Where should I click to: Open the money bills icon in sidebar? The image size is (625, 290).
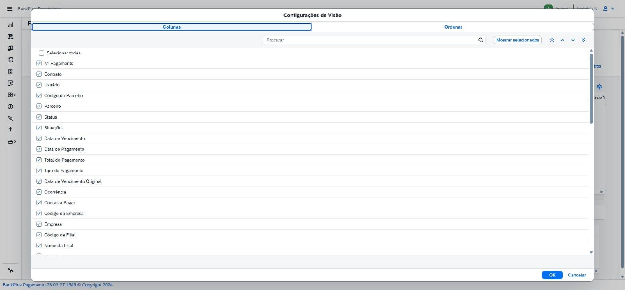10,48
